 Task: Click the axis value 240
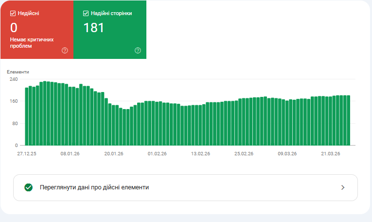point(14,79)
